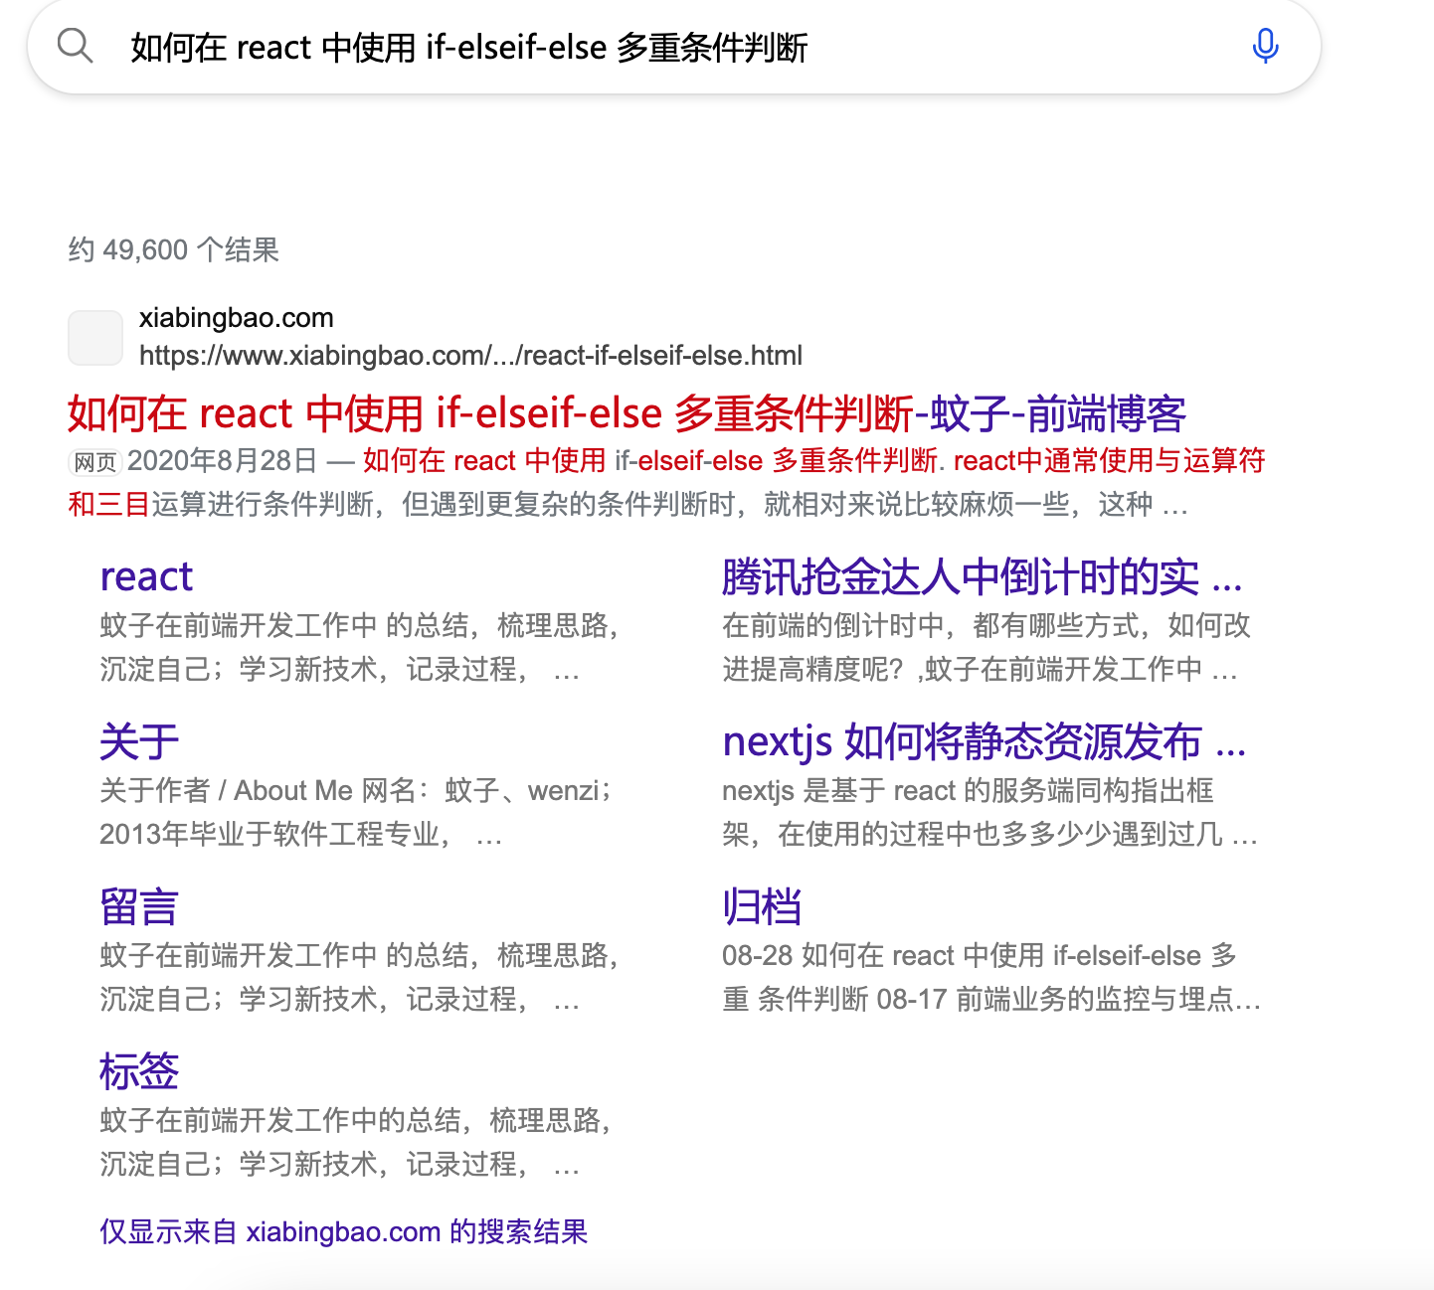
Task: Click the 网页 label badge in snippet
Action: pyautogui.click(x=95, y=462)
